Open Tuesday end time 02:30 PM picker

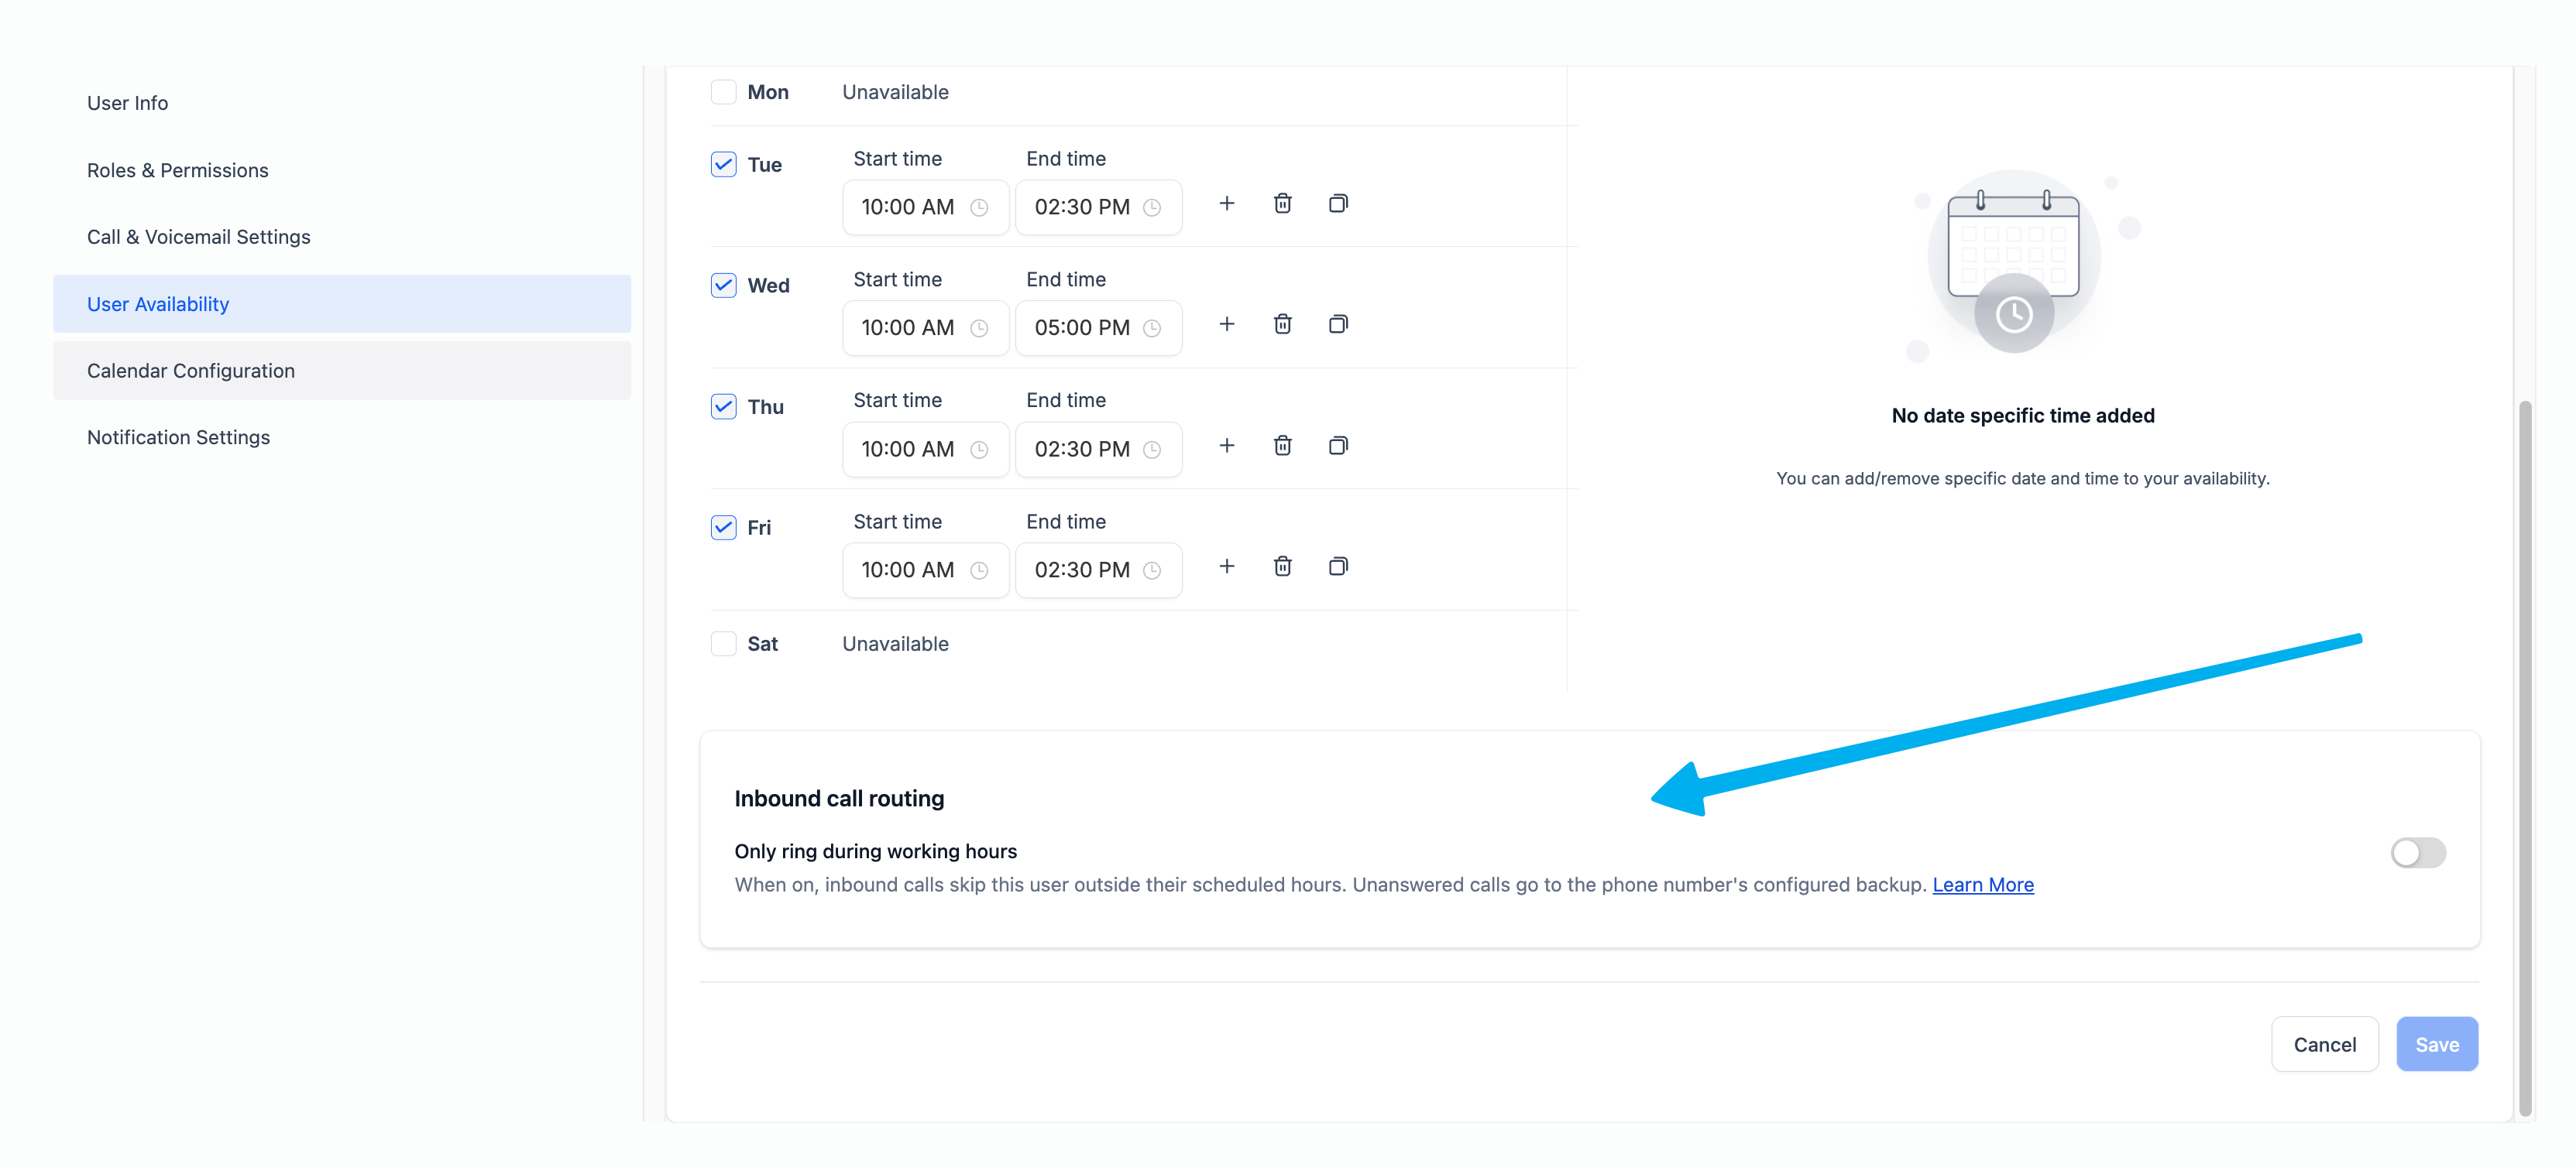[1098, 208]
